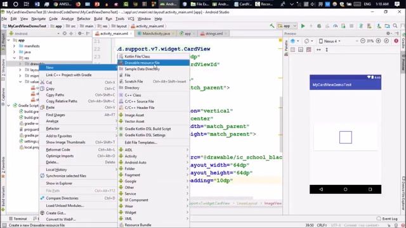
Task: Toggle pan-and-zoom arrows in preview toolbar
Action: coord(318,49)
